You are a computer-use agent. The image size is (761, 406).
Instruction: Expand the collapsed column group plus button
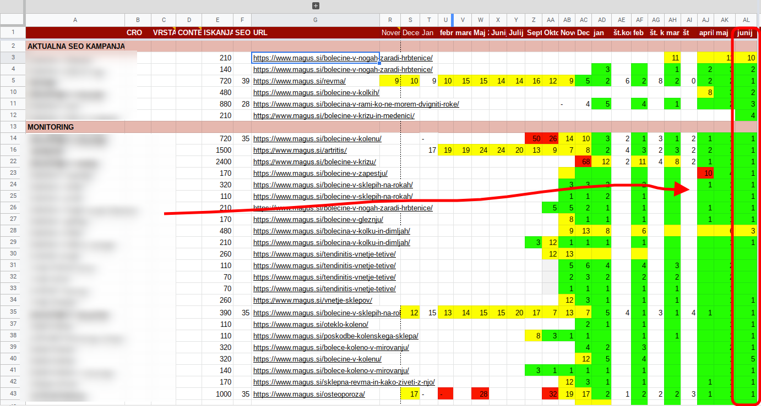click(316, 5)
